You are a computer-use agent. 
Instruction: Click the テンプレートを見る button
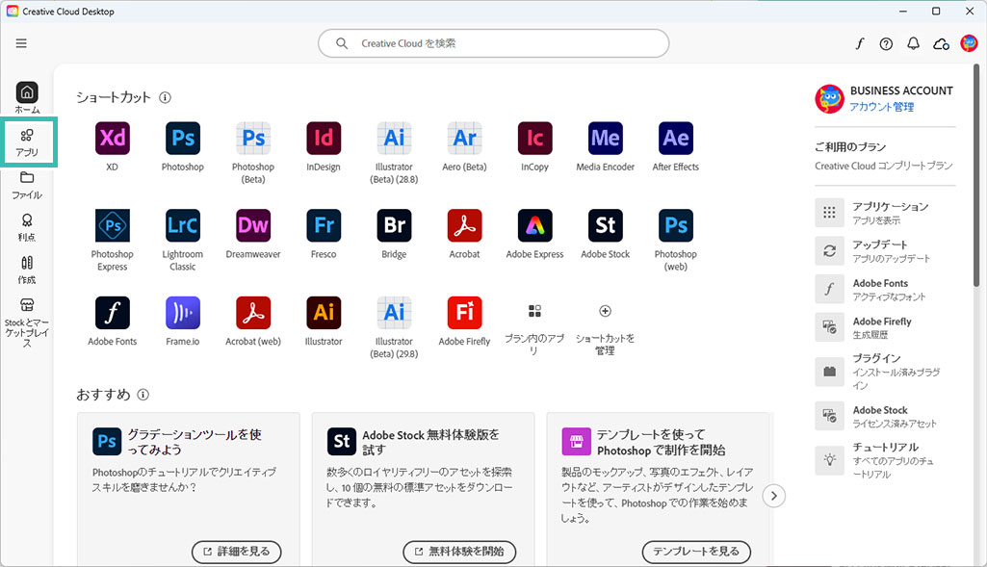pyautogui.click(x=696, y=552)
